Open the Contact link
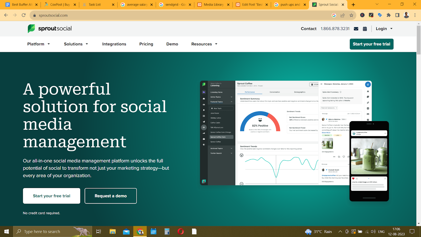The height and width of the screenshot is (237, 421). click(x=309, y=29)
